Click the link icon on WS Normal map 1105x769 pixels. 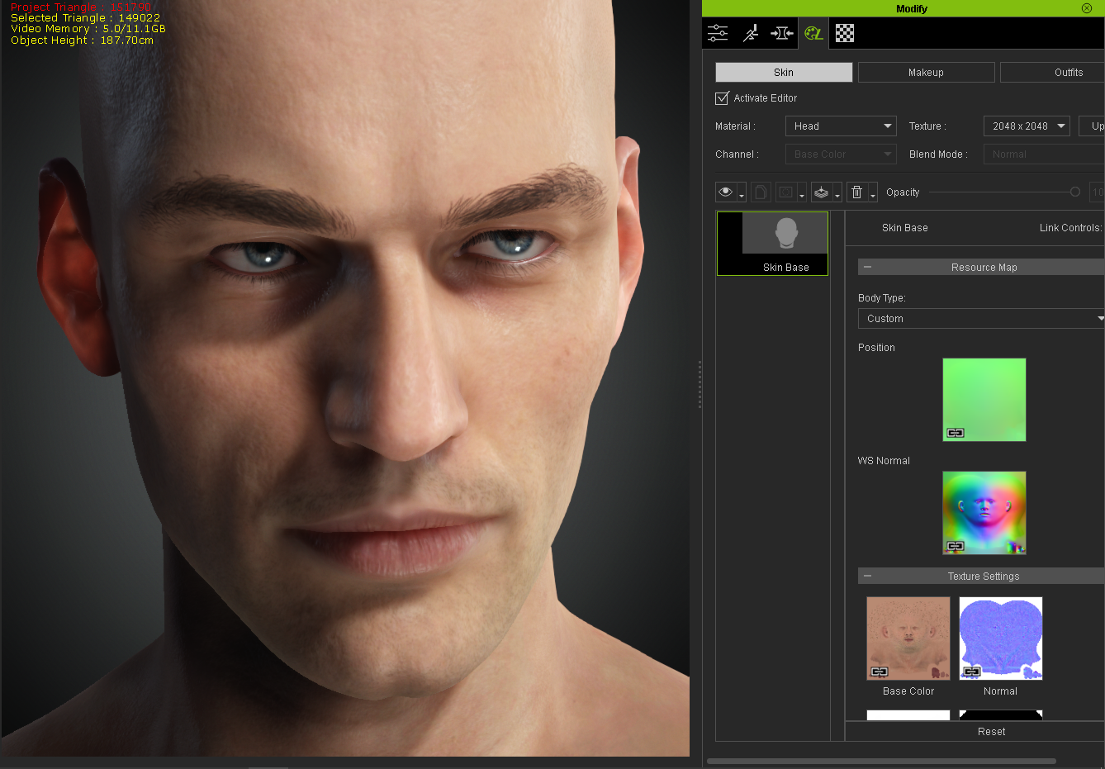[956, 546]
